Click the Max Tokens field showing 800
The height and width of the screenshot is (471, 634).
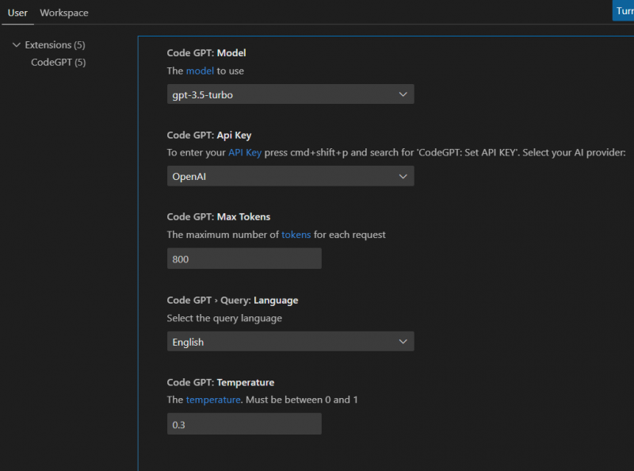[244, 258]
